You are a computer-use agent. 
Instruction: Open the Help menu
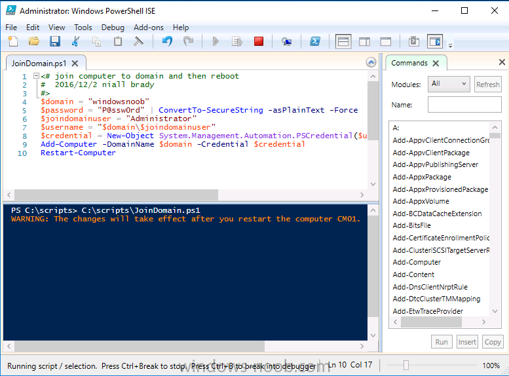tap(181, 28)
